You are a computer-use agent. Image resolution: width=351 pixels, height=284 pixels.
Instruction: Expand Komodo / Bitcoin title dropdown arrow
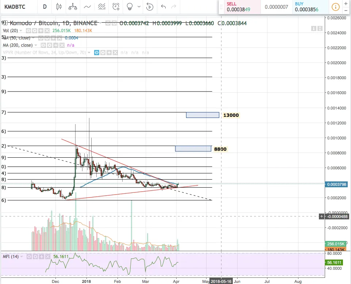[x=100, y=23]
